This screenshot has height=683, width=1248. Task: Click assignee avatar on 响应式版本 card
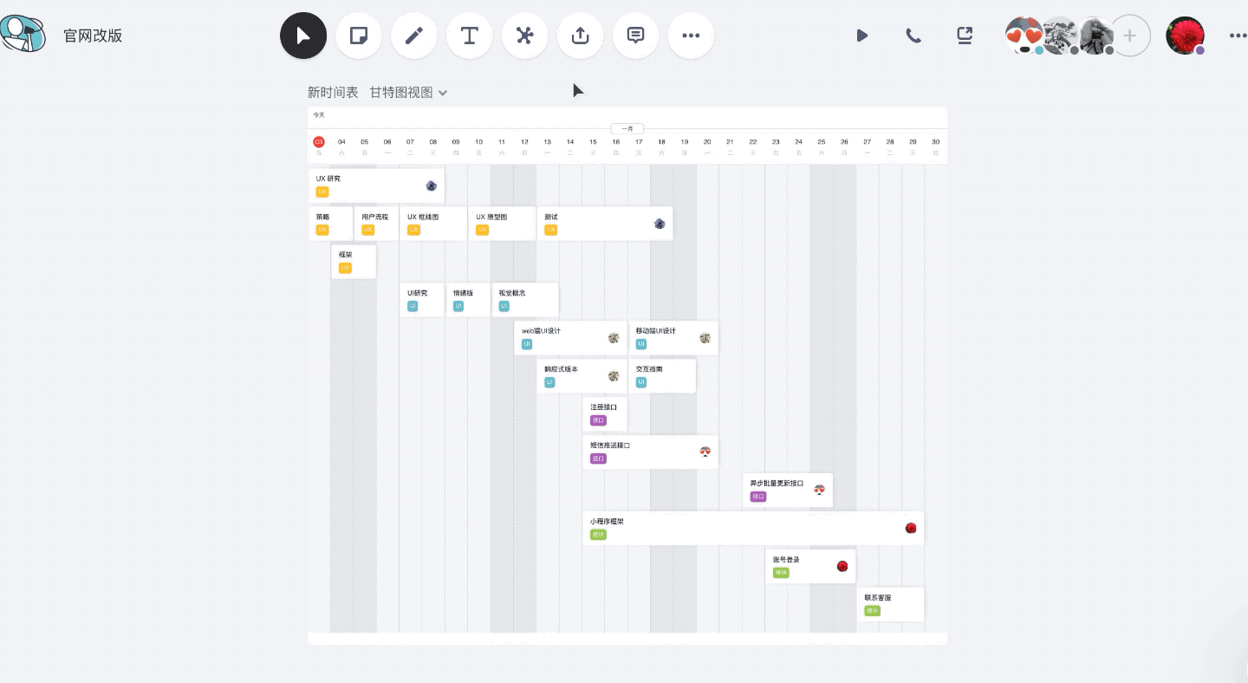pos(614,376)
